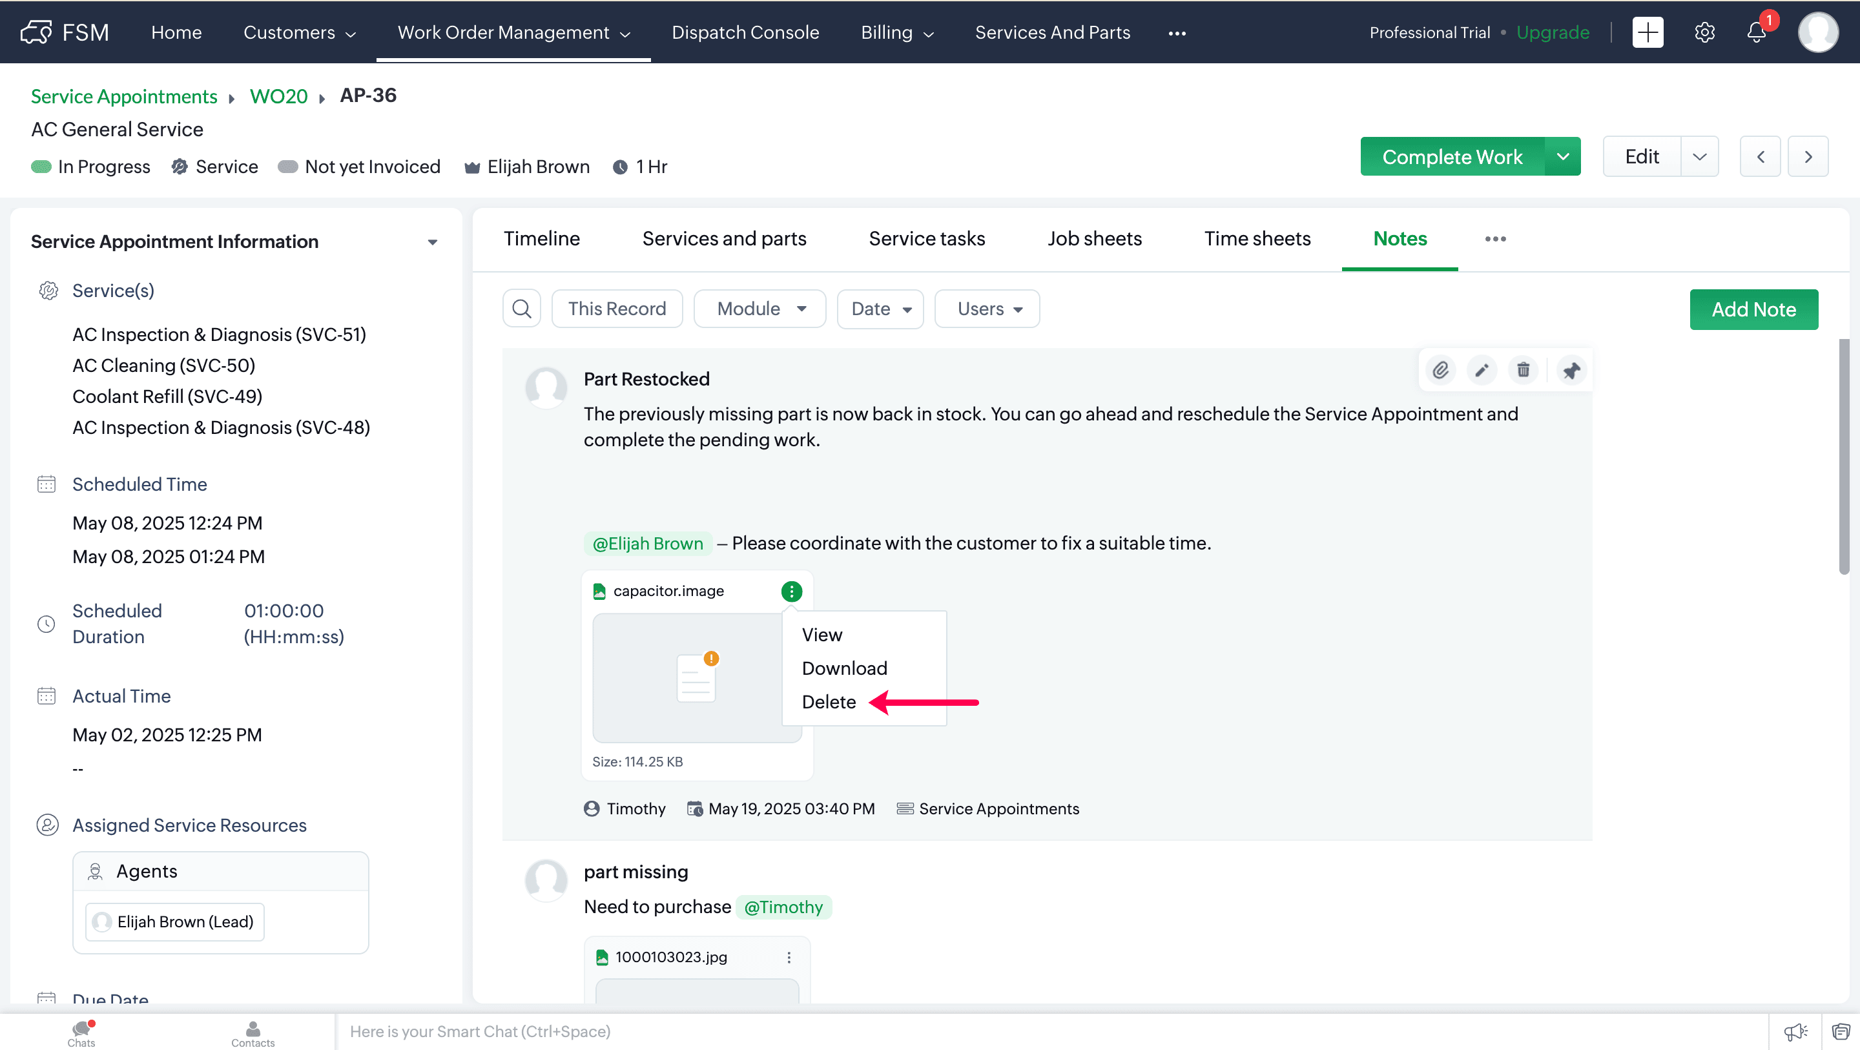Switch to the Job sheets tab
This screenshot has width=1860, height=1050.
click(1095, 239)
